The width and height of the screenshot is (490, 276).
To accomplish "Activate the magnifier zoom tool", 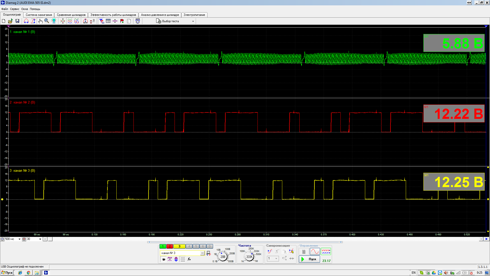I will (47, 21).
